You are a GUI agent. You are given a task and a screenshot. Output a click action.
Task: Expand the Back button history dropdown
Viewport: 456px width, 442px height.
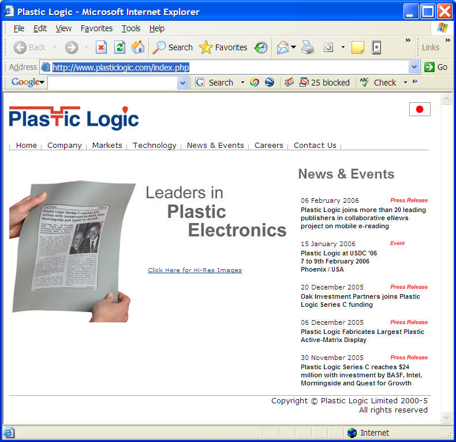[x=55, y=47]
